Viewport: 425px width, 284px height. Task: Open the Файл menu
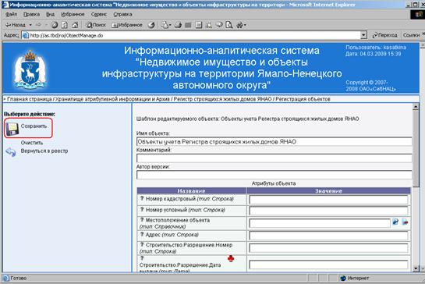12,14
